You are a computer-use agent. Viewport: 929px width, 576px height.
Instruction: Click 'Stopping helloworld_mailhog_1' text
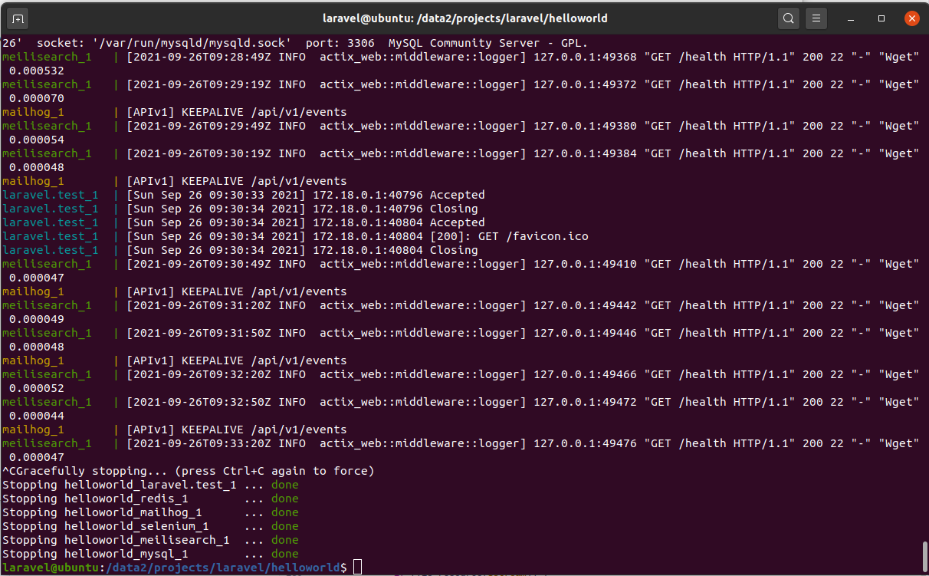coord(102,512)
